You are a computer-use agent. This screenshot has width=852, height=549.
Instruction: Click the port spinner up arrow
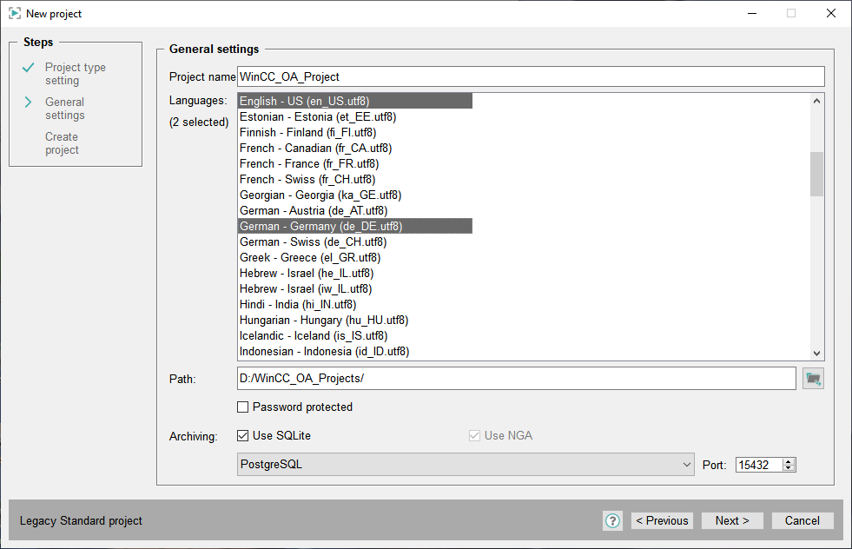pyautogui.click(x=789, y=461)
